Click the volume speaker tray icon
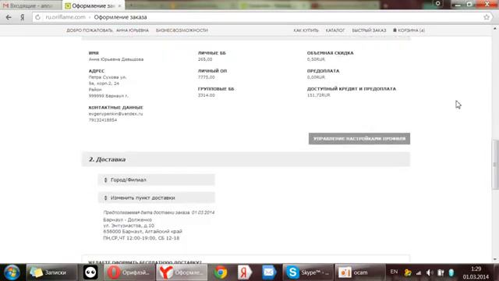 coord(430,272)
